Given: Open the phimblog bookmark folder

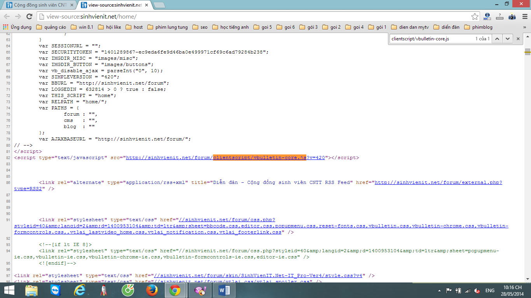Looking at the screenshot, I should (478, 27).
